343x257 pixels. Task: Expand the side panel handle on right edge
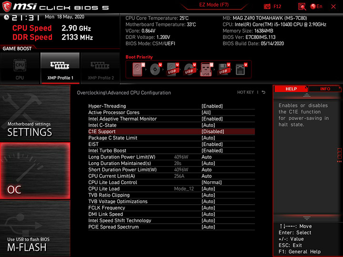[x=339, y=155]
